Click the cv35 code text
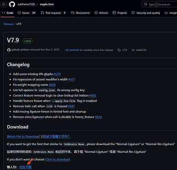177x170 pixels. pyautogui.click(x=50, y=107)
